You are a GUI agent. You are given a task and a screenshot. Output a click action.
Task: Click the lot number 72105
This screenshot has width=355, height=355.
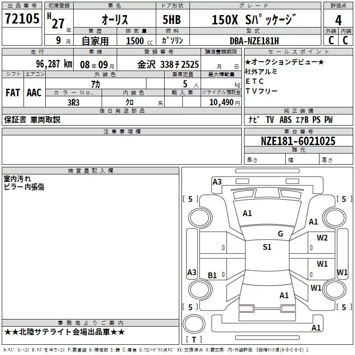(x=22, y=19)
